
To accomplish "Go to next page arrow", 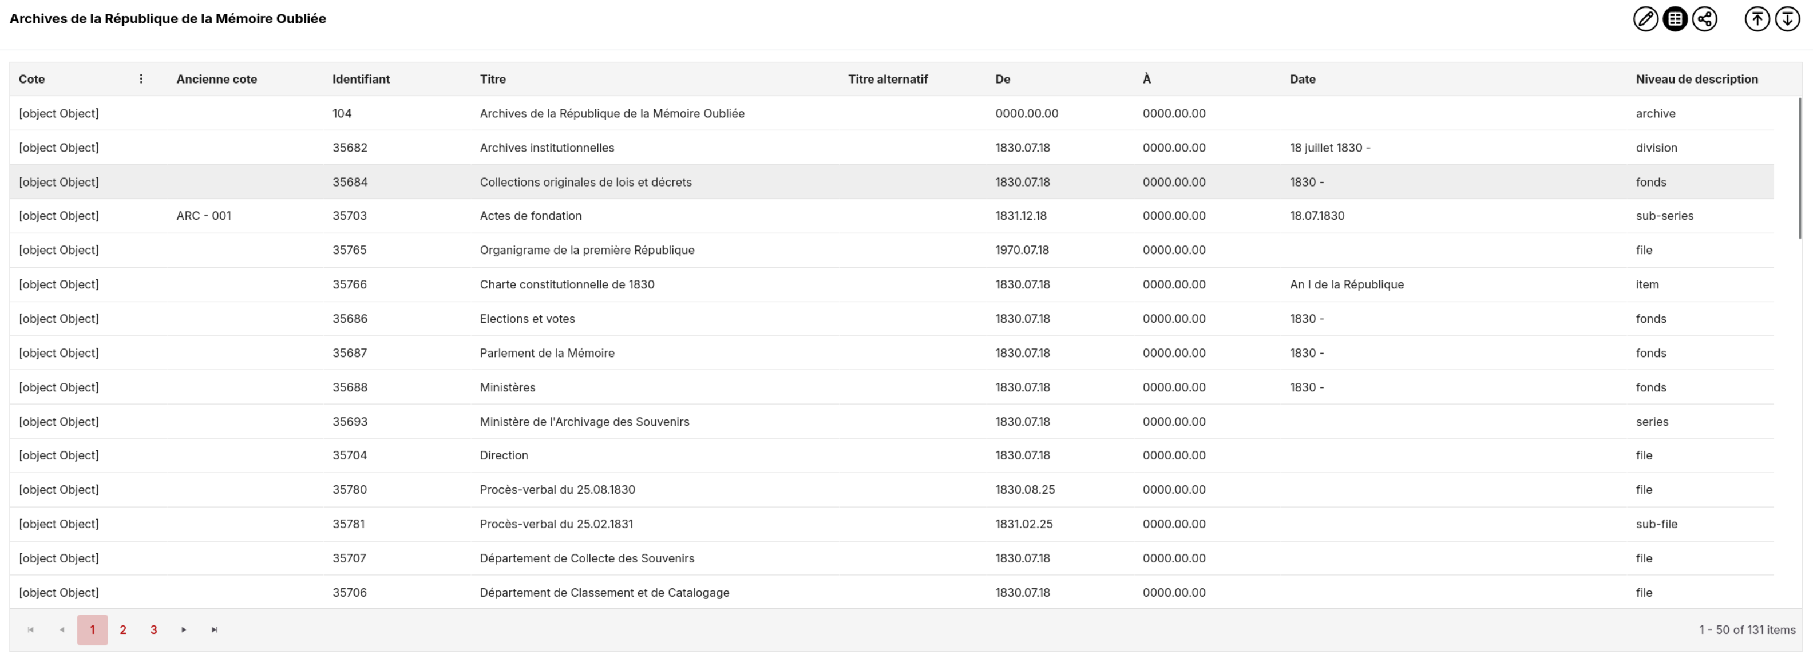I will (184, 629).
